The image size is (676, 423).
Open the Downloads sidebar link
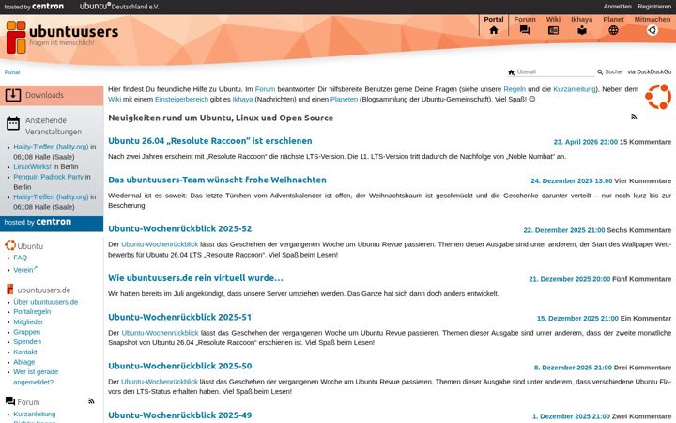[44, 95]
